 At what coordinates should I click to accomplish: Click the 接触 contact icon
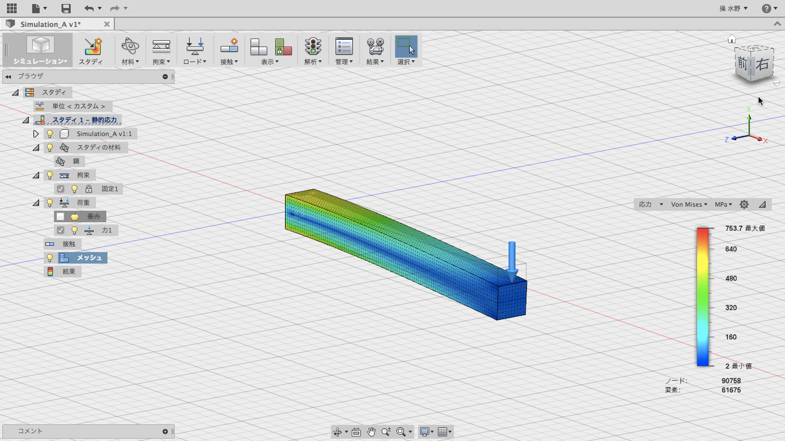coord(229,47)
